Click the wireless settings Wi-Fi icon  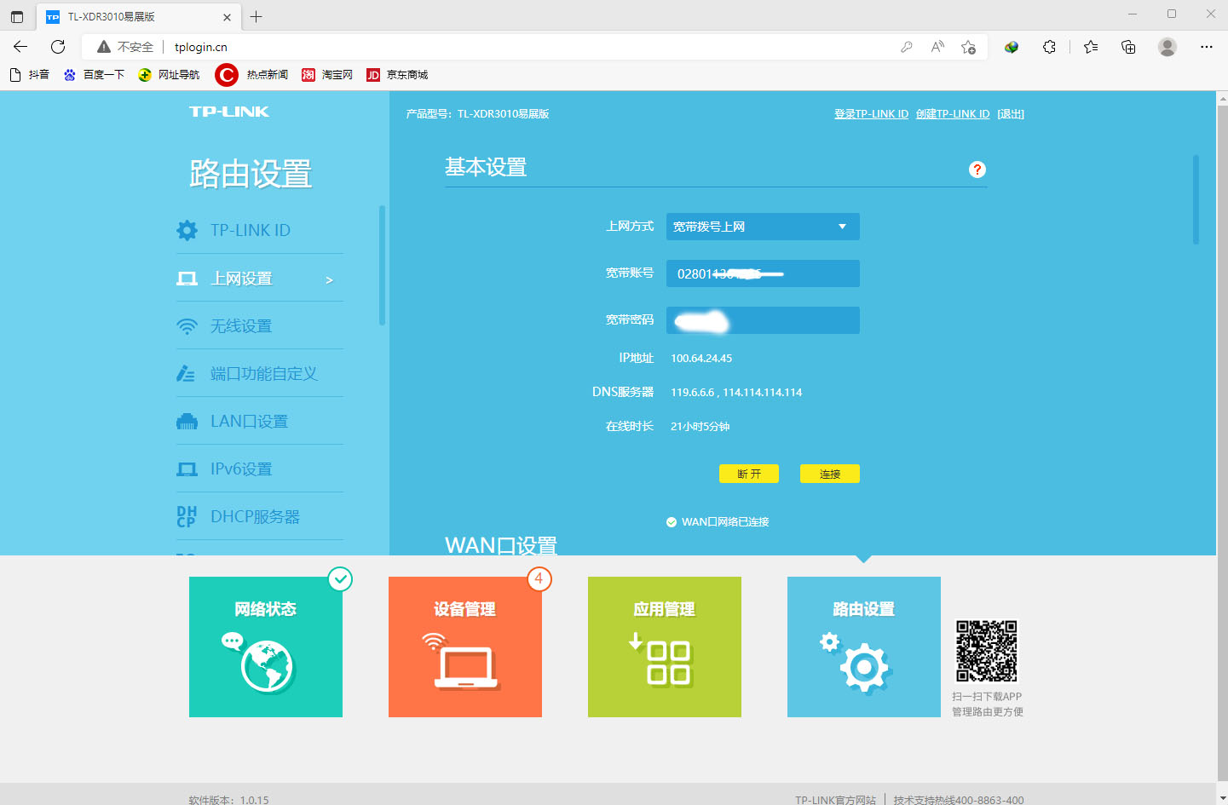point(187,326)
